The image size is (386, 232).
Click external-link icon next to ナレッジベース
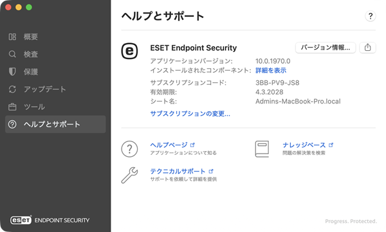click(x=331, y=145)
